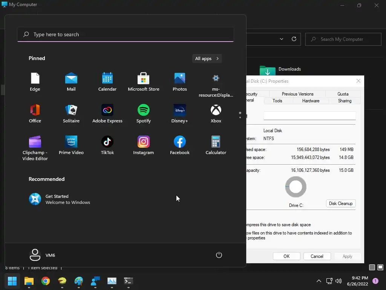Click the Disk Cleanup button

(x=341, y=204)
